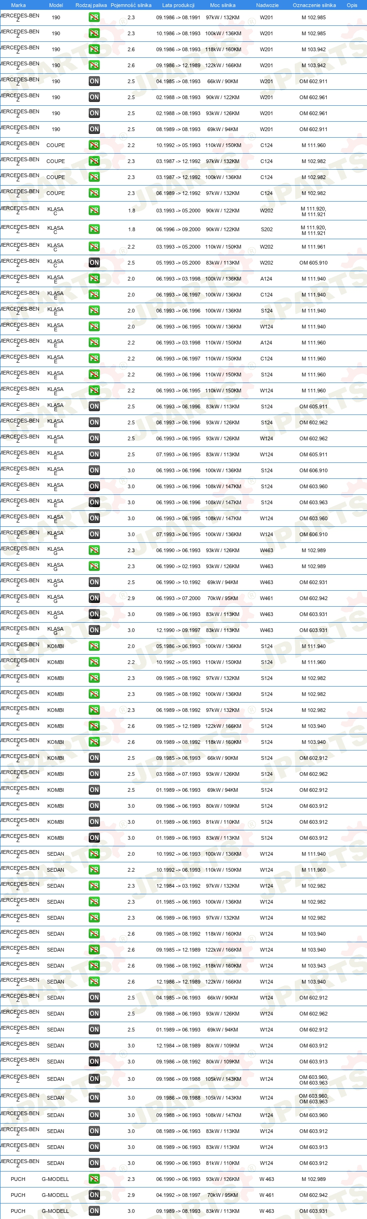Click PB icon in SEDAN M 103.943 row
Viewport: 367px width, 1219px height.
pyautogui.click(x=94, y=966)
